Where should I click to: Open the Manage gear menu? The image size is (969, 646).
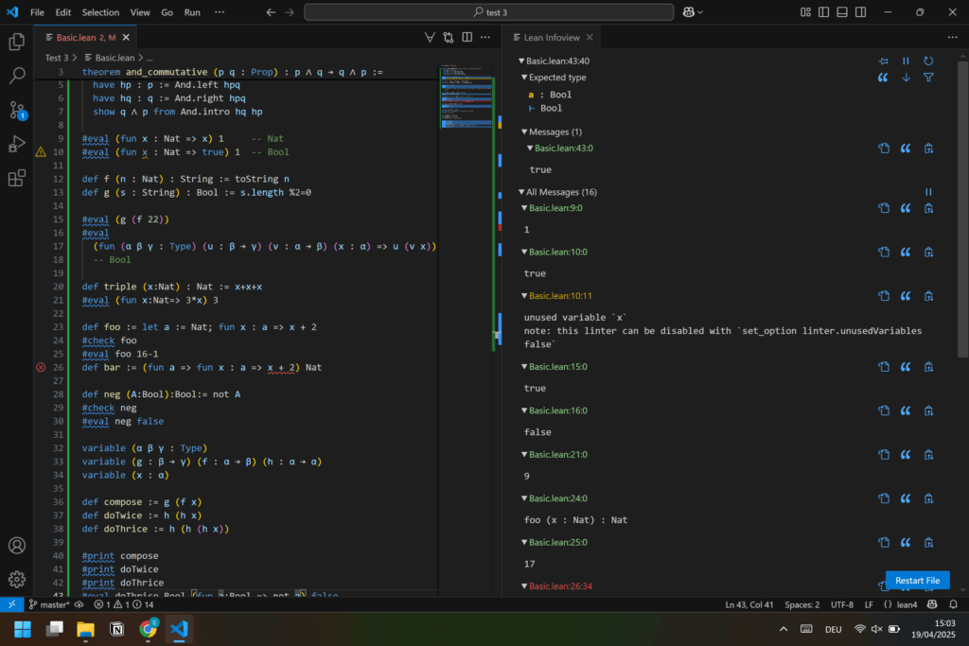click(17, 579)
